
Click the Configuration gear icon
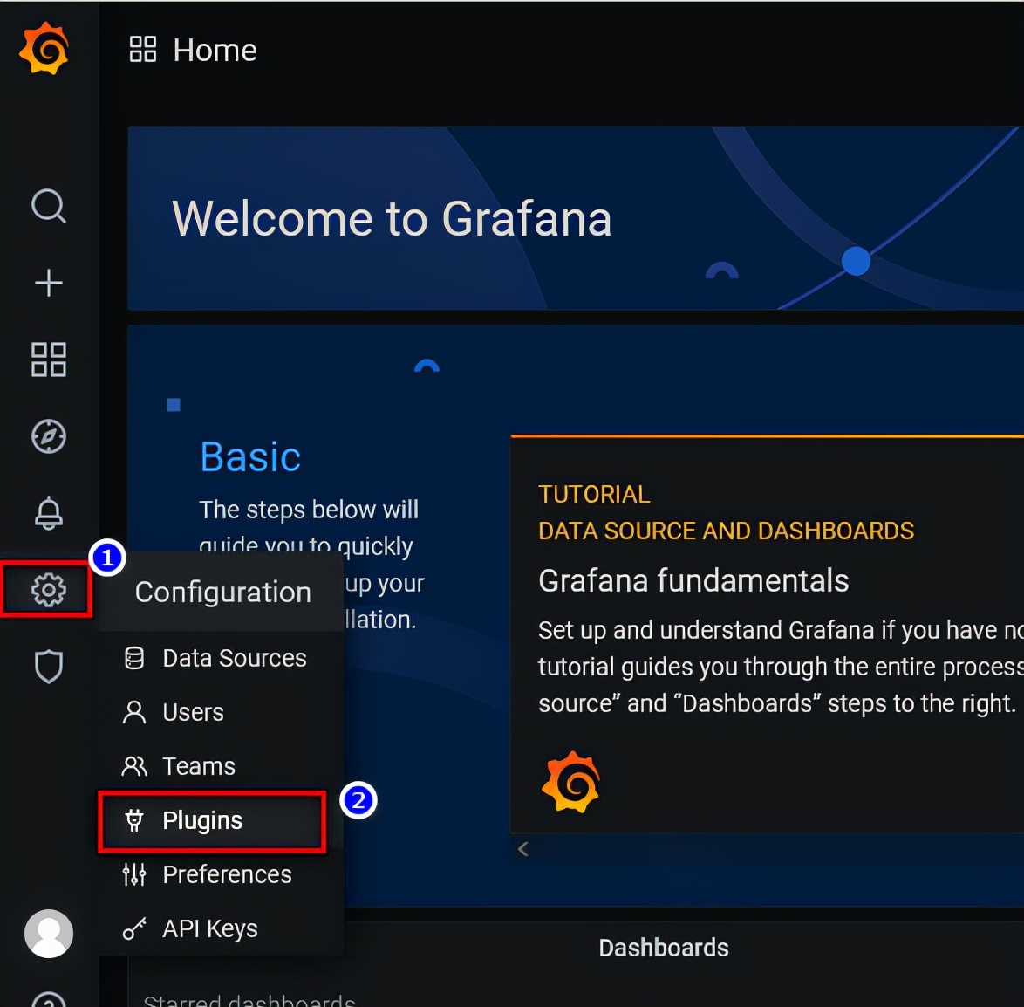[48, 590]
